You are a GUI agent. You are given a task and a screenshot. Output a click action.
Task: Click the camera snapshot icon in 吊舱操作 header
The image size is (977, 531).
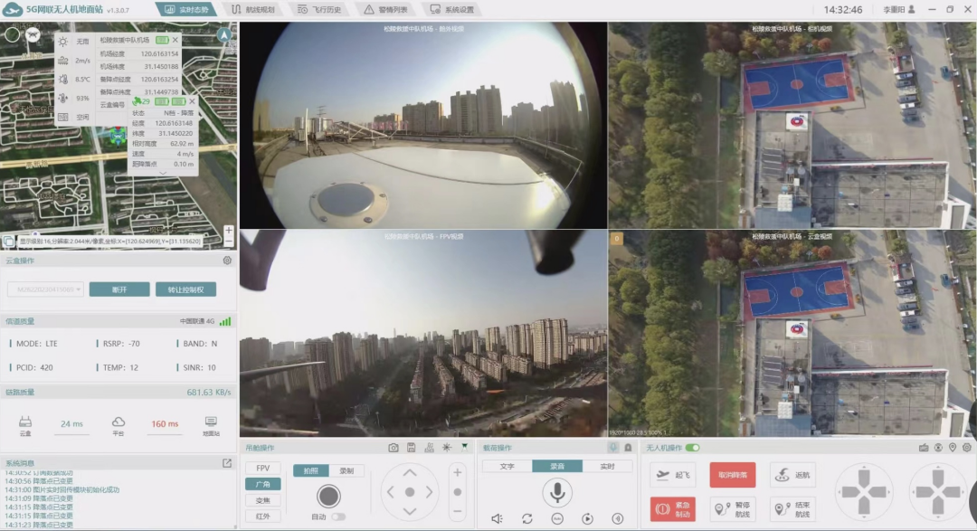click(394, 448)
